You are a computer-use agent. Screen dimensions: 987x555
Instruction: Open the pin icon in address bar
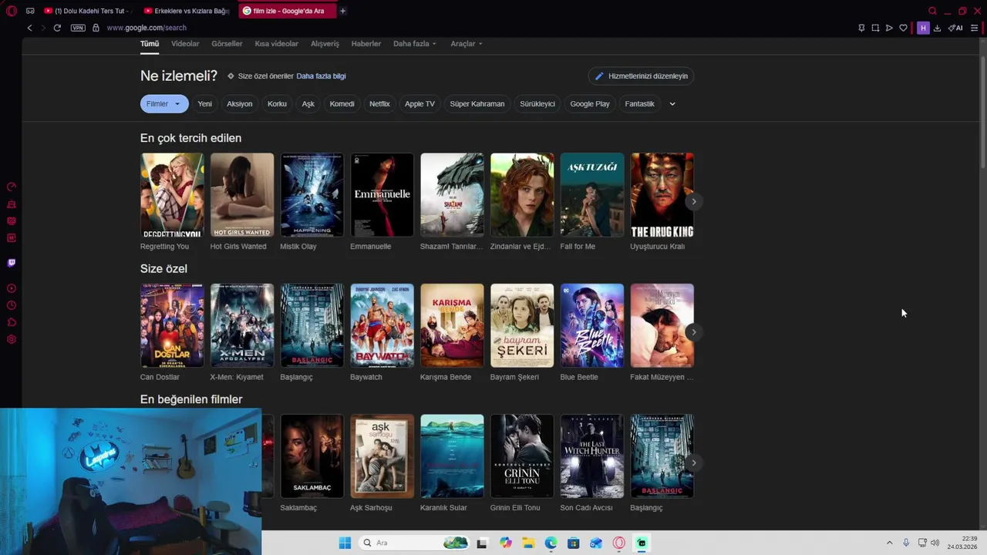coord(861,28)
